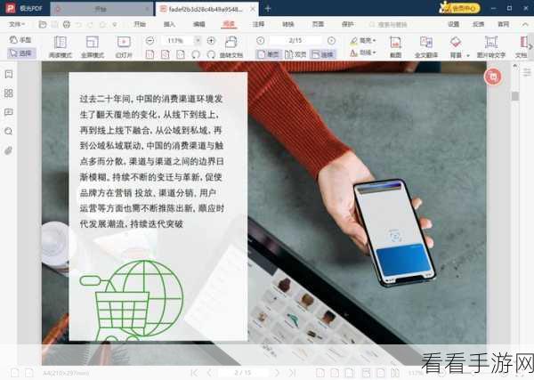The image size is (534, 380).
Task: Click the 2/15 page number field
Action: coord(295,41)
